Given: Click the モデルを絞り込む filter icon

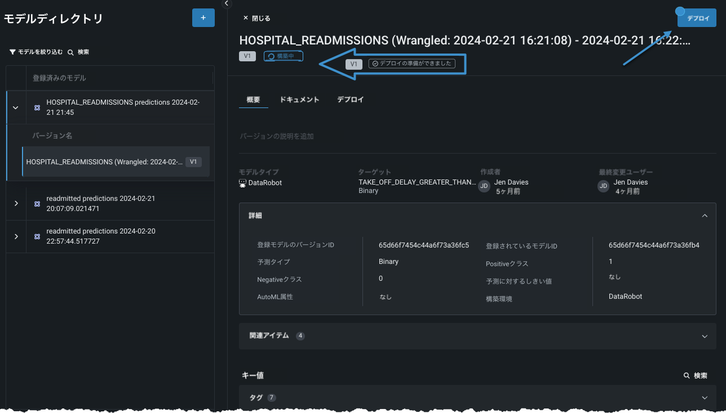Looking at the screenshot, I should pyautogui.click(x=12, y=52).
